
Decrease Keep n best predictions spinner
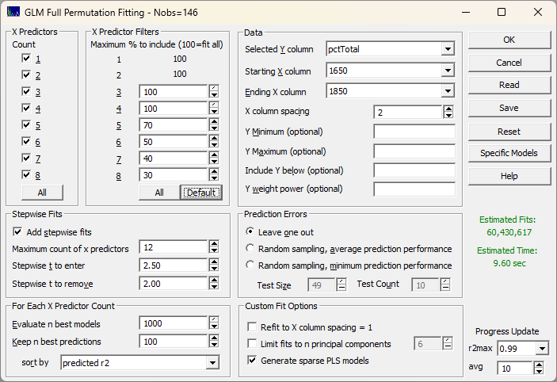pyautogui.click(x=213, y=346)
